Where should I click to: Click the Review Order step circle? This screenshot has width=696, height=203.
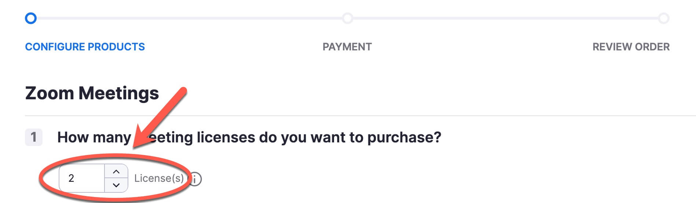pos(663,18)
